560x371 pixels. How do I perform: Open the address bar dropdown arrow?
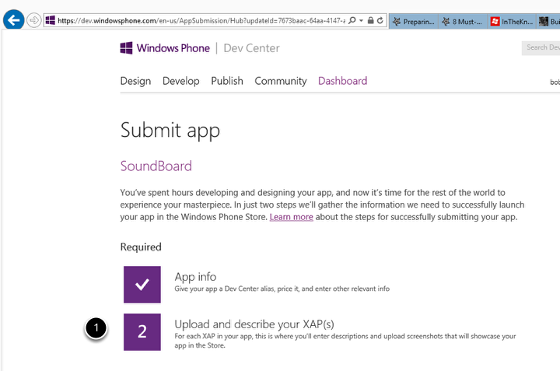coord(361,20)
